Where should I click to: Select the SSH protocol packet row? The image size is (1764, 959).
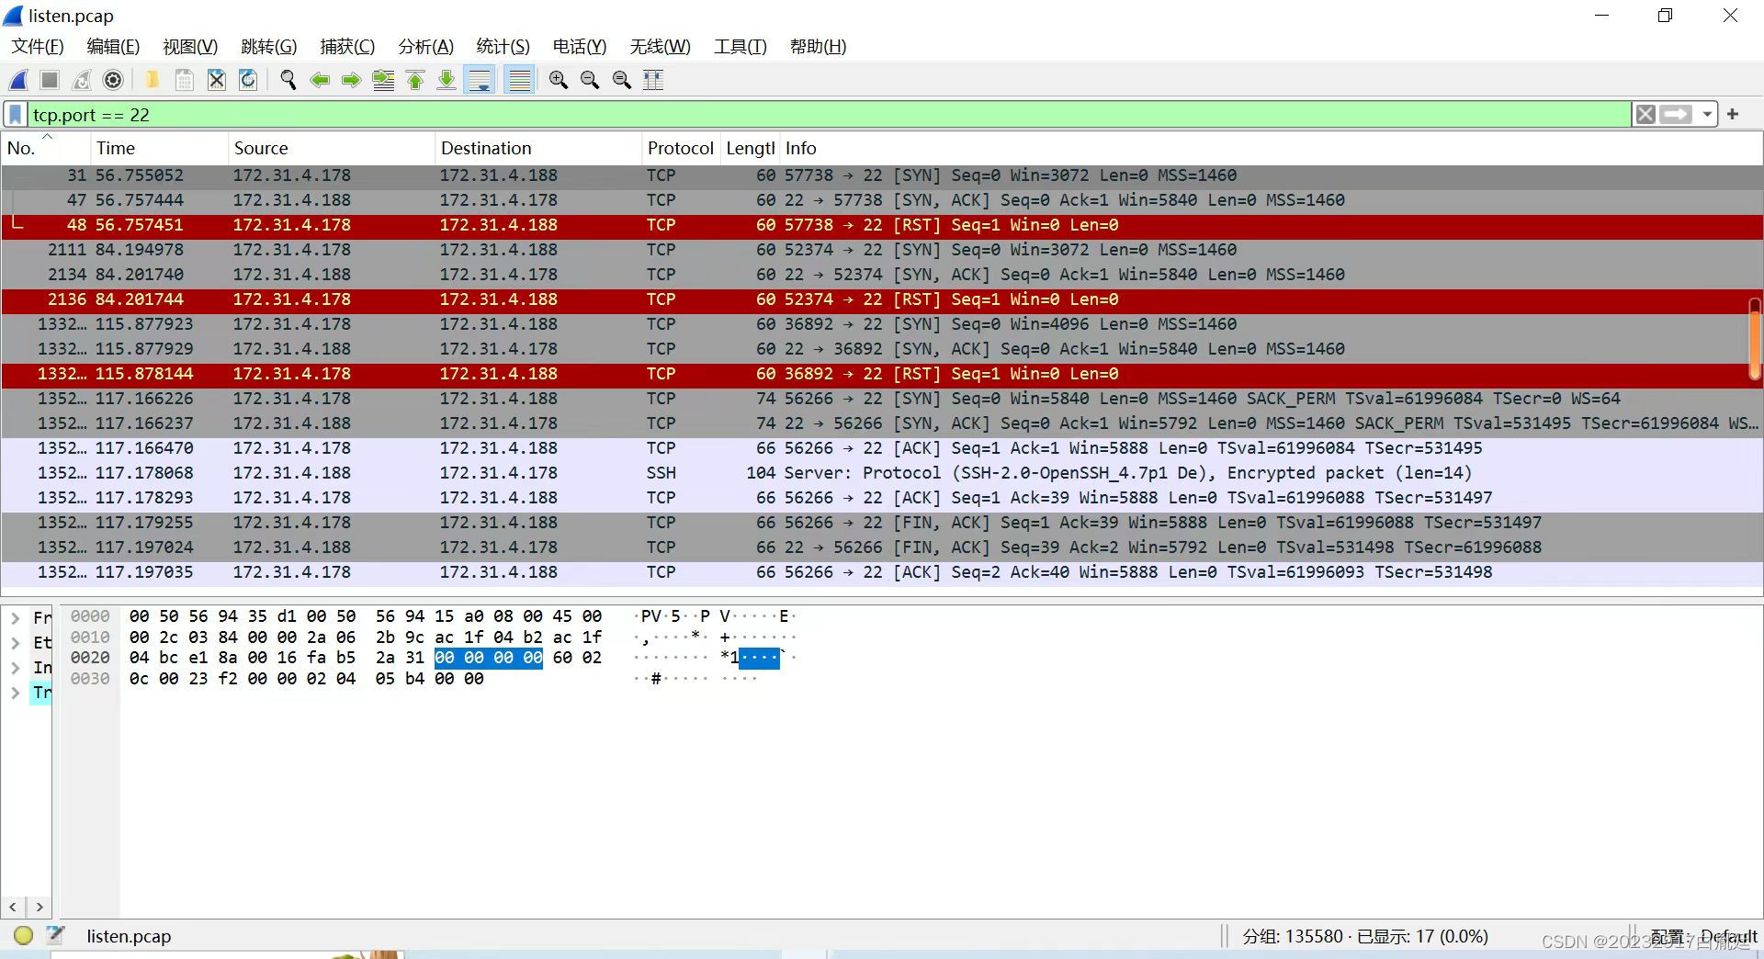click(x=882, y=473)
